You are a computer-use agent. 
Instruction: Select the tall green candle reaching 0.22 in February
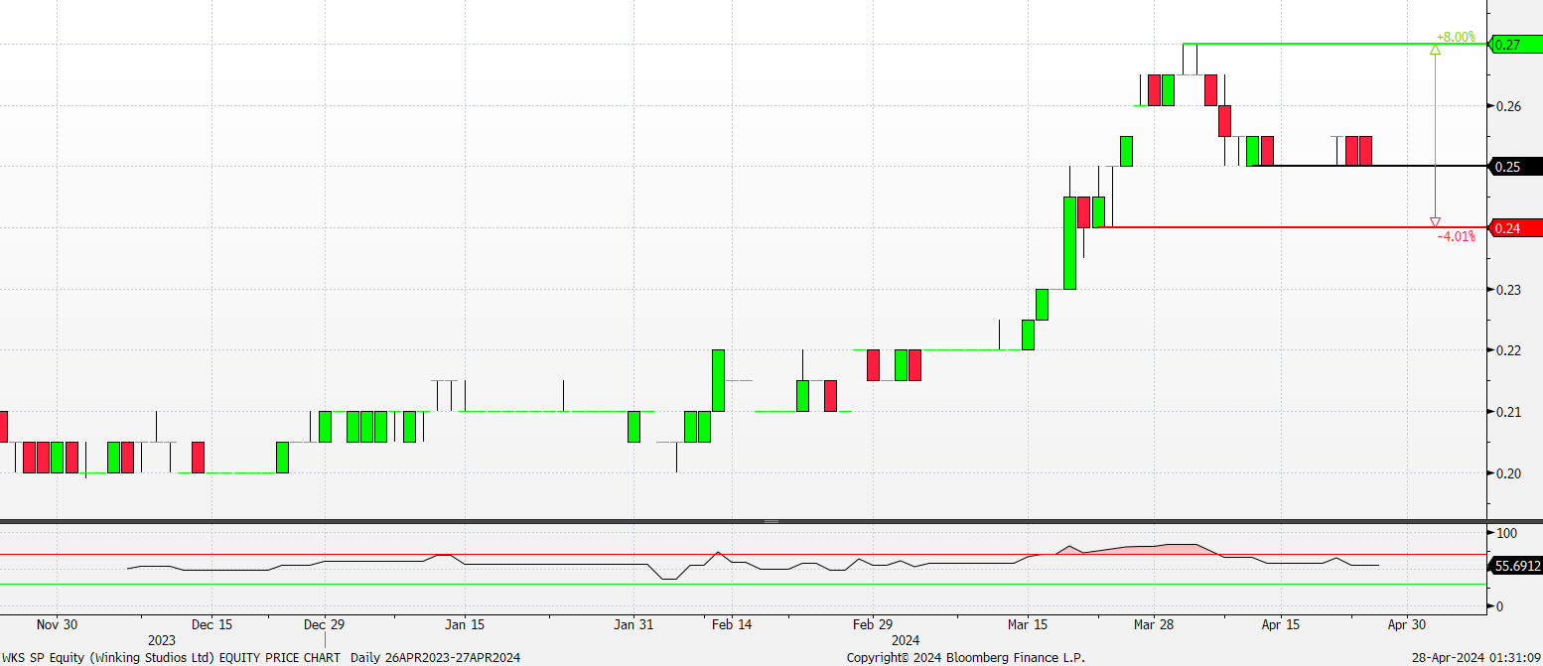pyautogui.click(x=718, y=380)
